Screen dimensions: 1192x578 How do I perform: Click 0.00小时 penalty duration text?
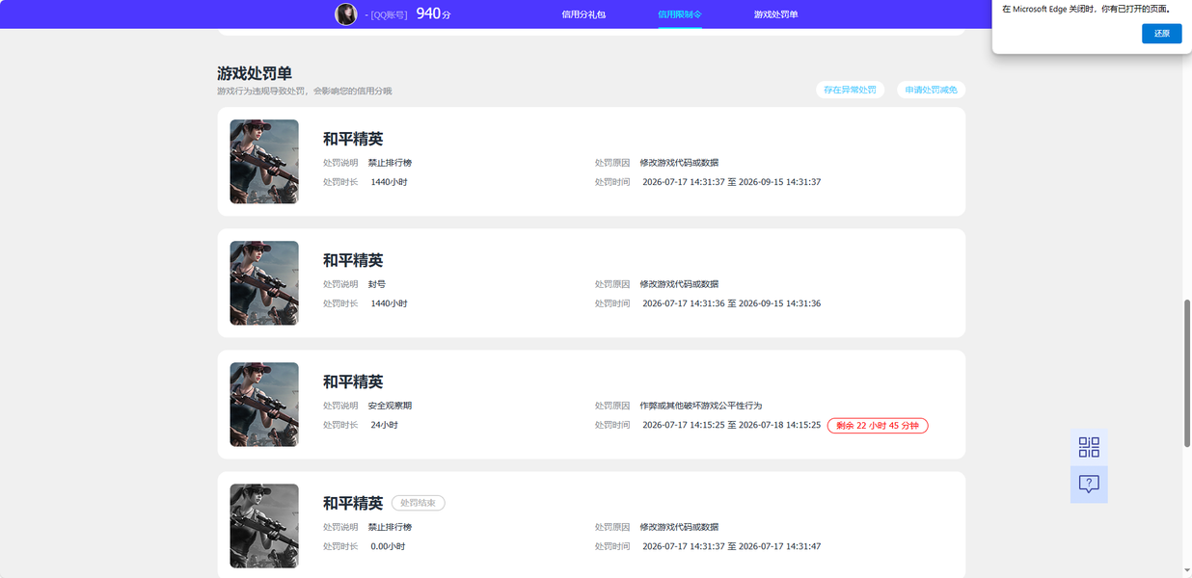click(388, 546)
